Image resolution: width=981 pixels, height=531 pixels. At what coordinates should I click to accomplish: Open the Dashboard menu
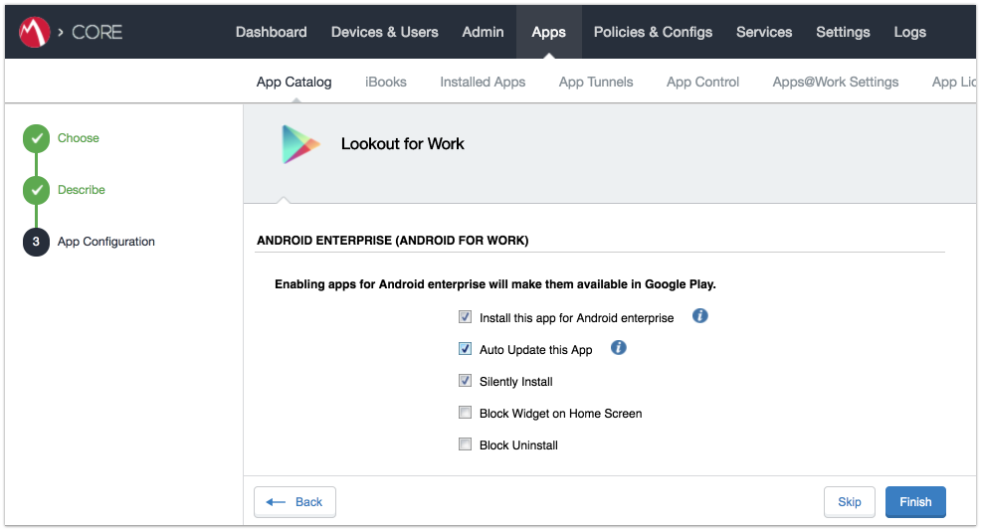click(x=271, y=32)
